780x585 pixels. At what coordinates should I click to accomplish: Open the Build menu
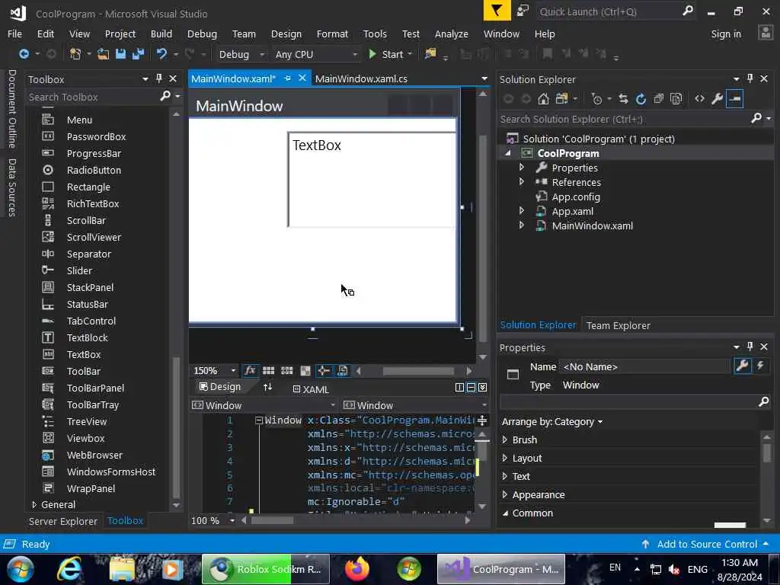click(161, 34)
